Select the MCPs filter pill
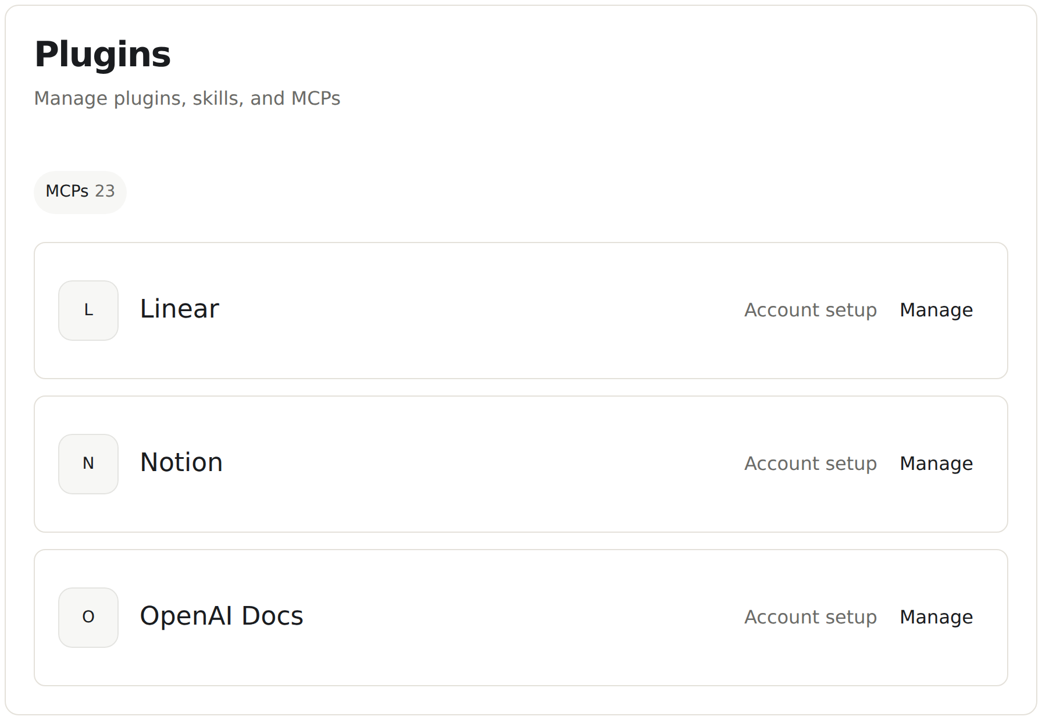The width and height of the screenshot is (1042, 720). tap(80, 192)
